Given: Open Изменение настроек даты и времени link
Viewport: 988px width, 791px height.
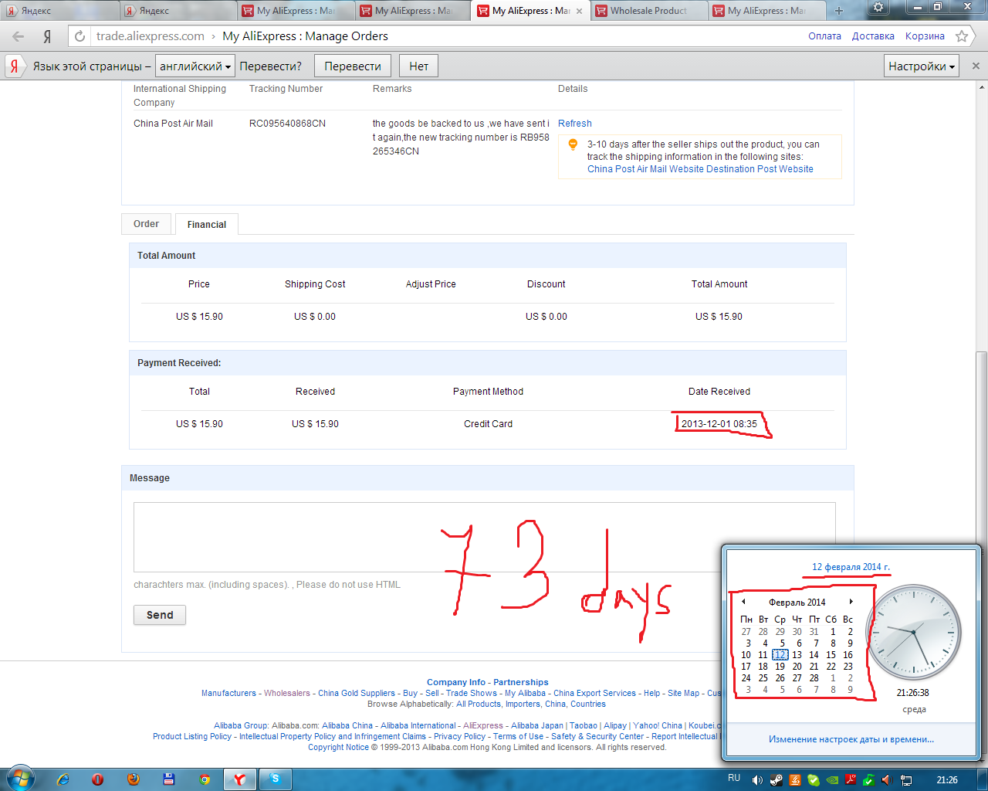Looking at the screenshot, I should click(x=851, y=739).
